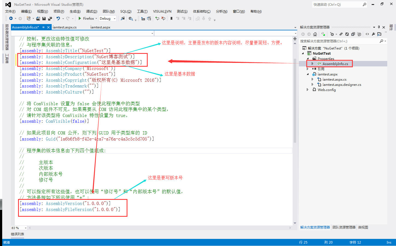Viewport: 396px width, 246px height.
Task: Expand the AssemblyInfo.cs tree node
Action: coord(313,64)
